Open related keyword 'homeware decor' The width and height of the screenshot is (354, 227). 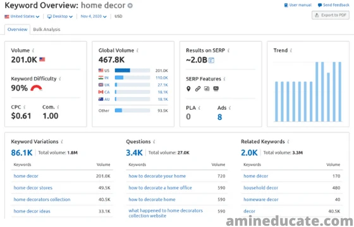click(x=261, y=199)
